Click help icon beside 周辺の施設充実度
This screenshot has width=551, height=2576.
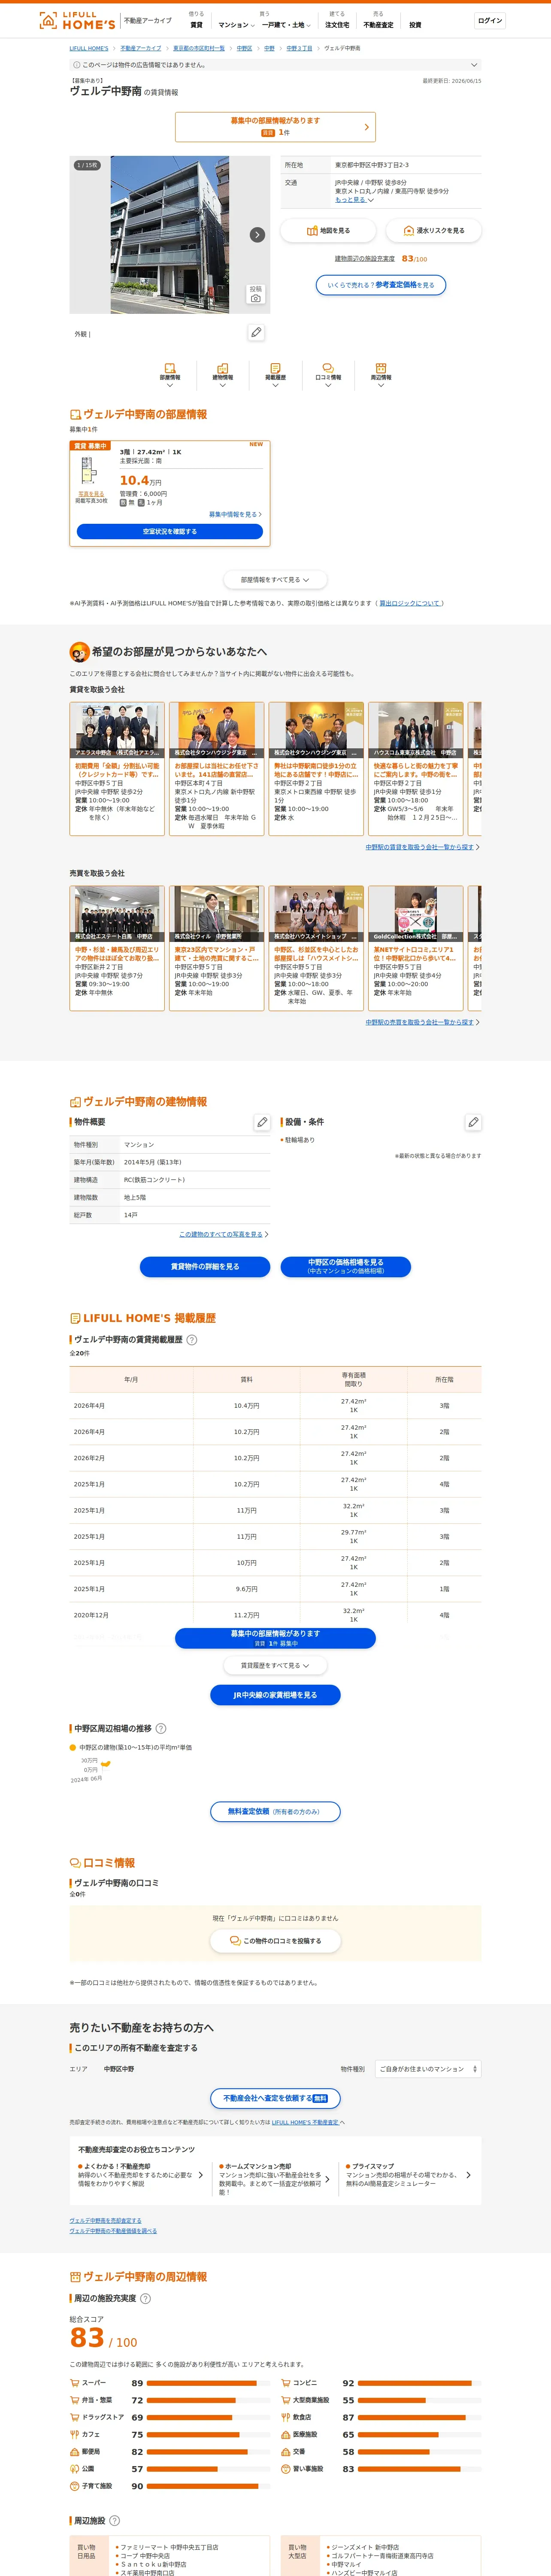(145, 2298)
